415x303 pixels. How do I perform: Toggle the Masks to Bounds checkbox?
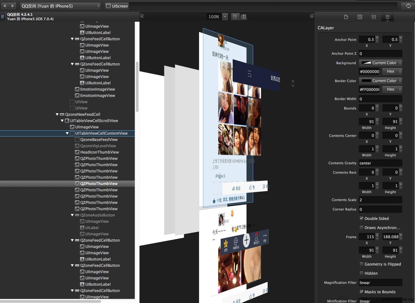point(361,292)
